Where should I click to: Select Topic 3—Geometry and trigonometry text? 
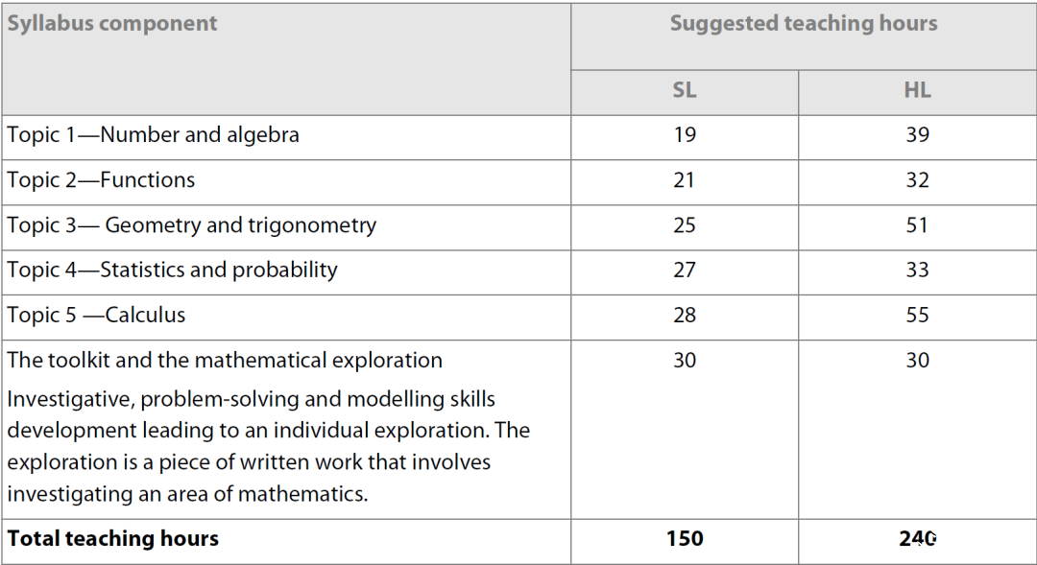point(192,226)
